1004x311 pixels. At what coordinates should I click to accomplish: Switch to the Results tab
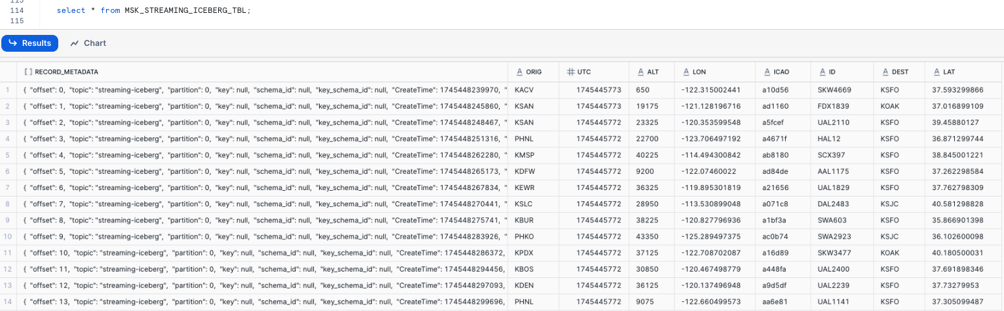click(x=30, y=43)
